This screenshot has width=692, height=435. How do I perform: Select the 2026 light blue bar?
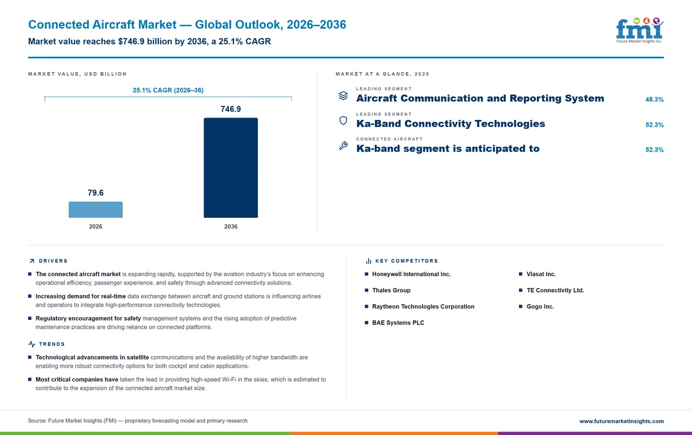96,210
